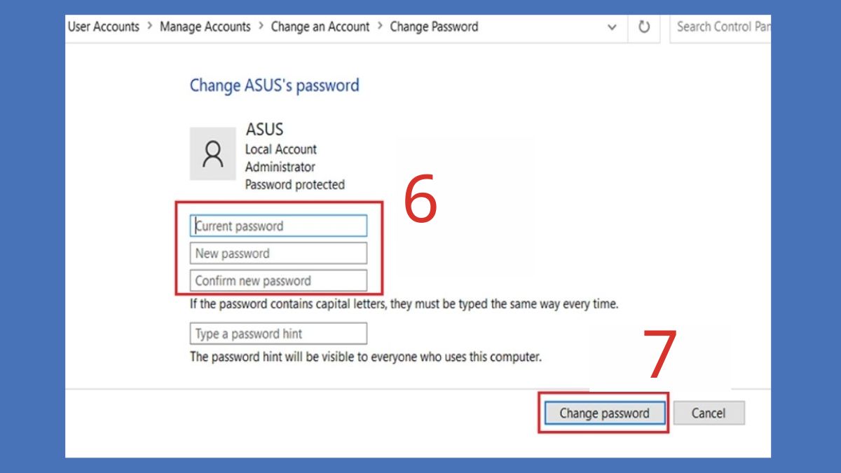Click the ASUS account avatar picture
This screenshot has height=473, width=841.
(212, 153)
